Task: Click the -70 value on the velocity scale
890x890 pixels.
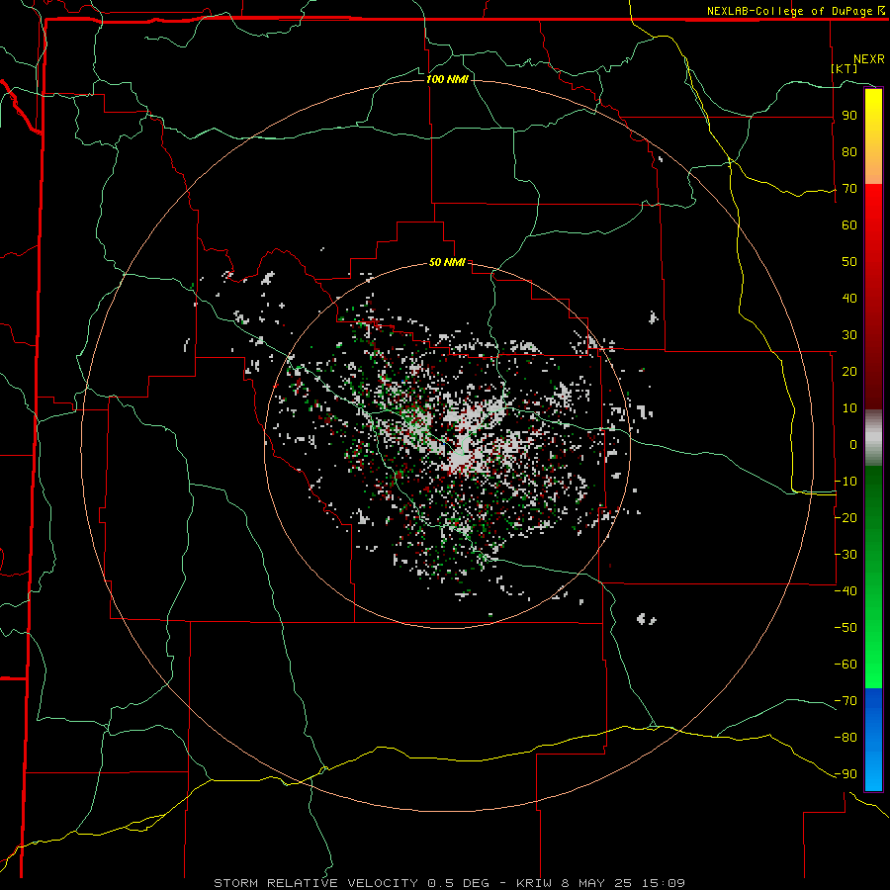Action: [x=845, y=701]
